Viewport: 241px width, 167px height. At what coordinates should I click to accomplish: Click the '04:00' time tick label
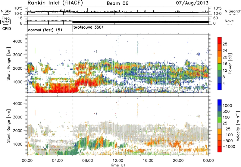coord(57,161)
